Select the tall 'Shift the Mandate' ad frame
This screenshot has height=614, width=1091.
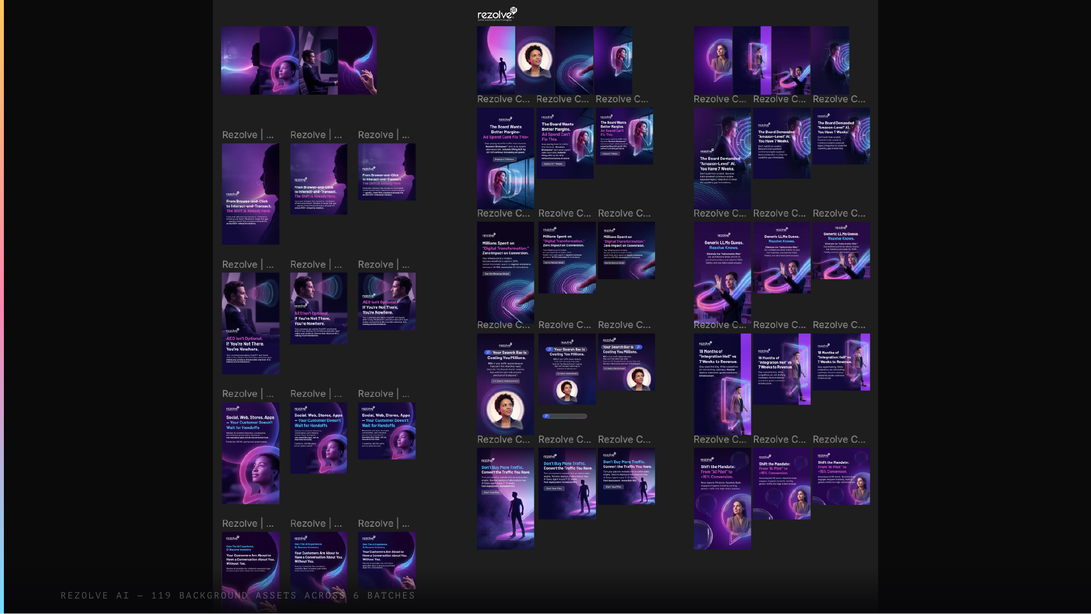tap(722, 499)
